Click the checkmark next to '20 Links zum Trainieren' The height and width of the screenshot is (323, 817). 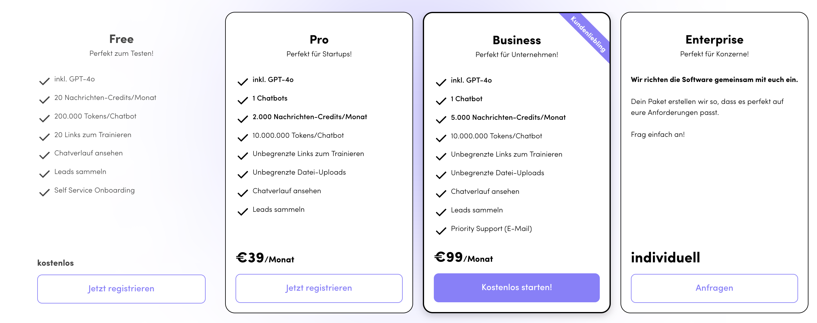[45, 137]
